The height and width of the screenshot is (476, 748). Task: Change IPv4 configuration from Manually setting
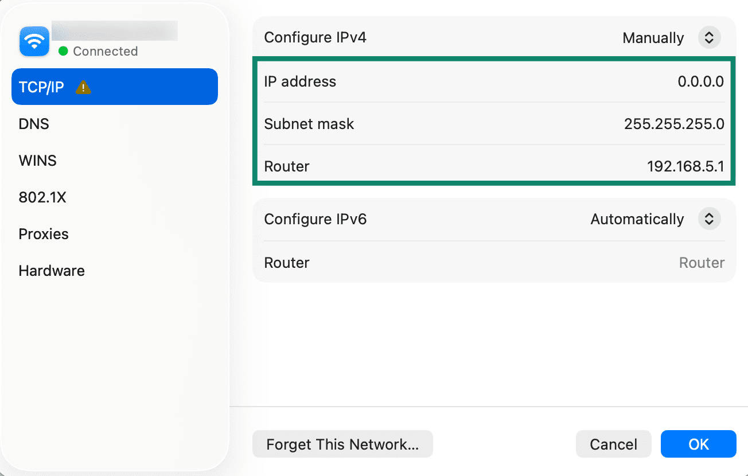[653, 37]
